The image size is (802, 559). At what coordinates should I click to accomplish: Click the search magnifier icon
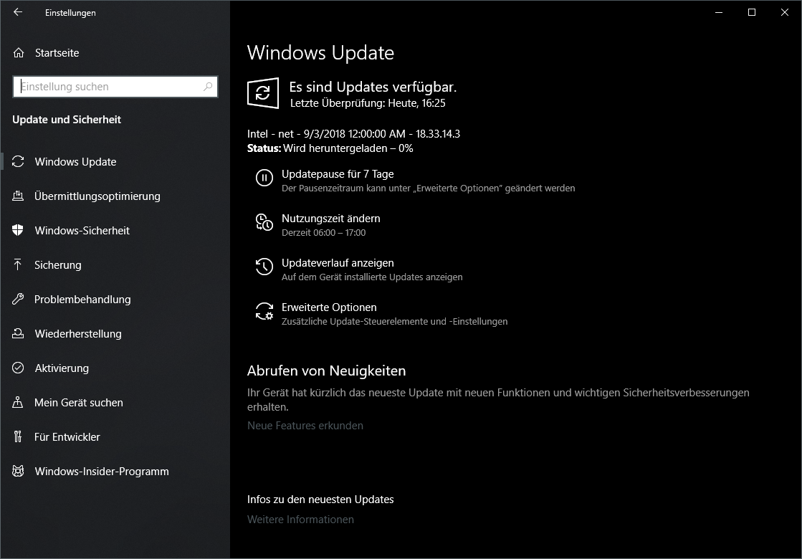[208, 87]
